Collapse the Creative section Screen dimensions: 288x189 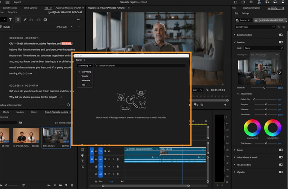(x=235, y=42)
